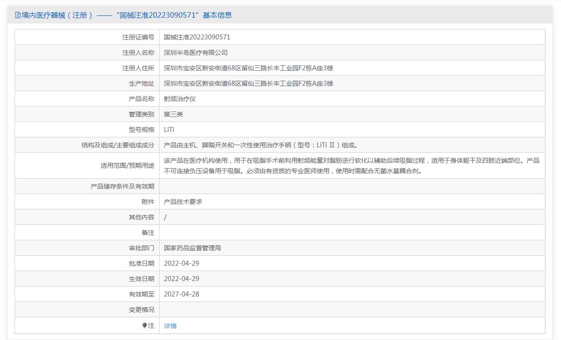Image resolution: width=561 pixels, height=340 pixels.
Task: Select approving department 国家药品监督管理局
Action: (192, 248)
